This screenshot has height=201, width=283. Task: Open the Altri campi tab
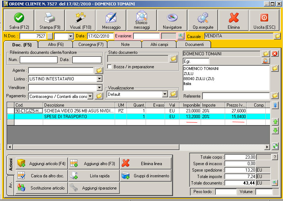pyautogui.click(x=159, y=45)
